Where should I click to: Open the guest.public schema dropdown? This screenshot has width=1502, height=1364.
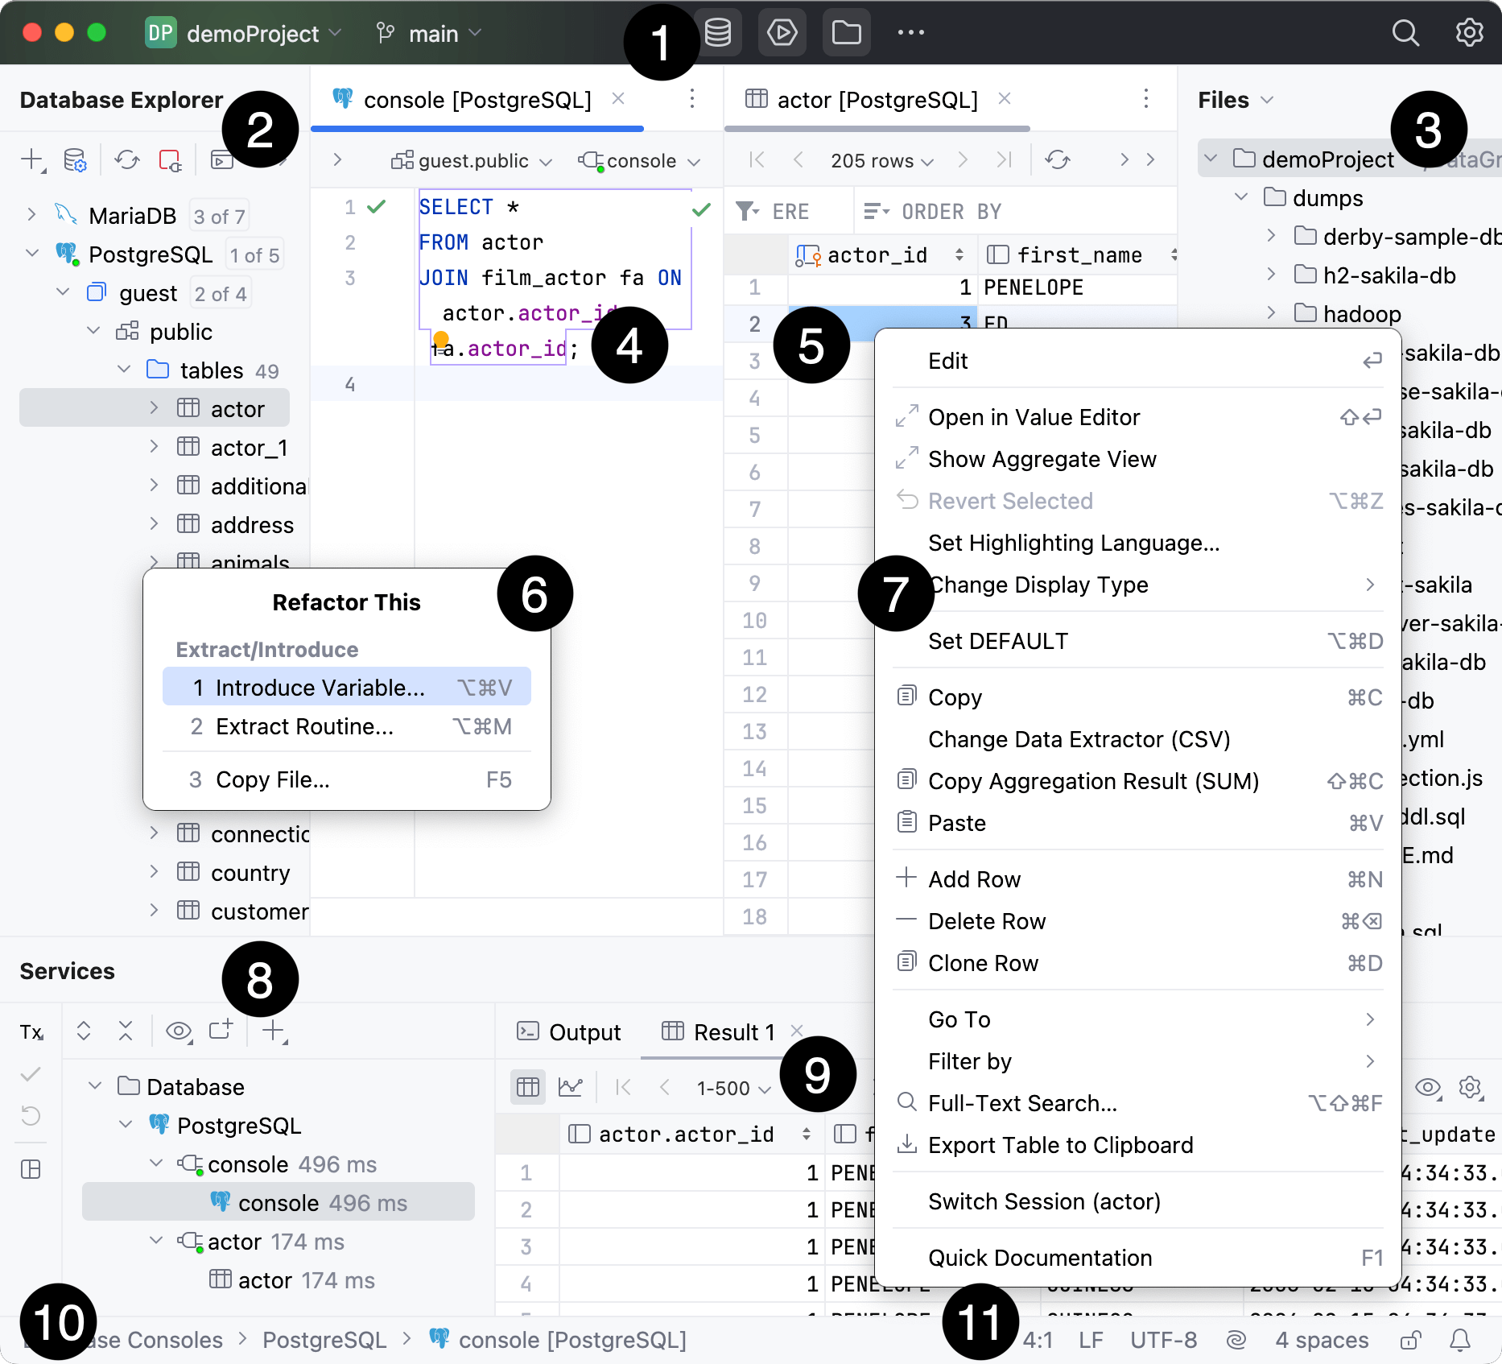(x=469, y=160)
